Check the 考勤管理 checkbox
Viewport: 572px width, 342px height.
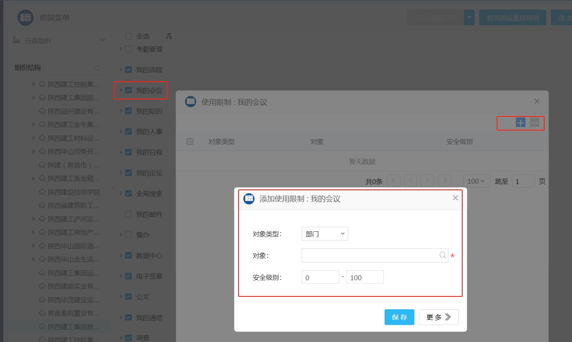point(128,49)
